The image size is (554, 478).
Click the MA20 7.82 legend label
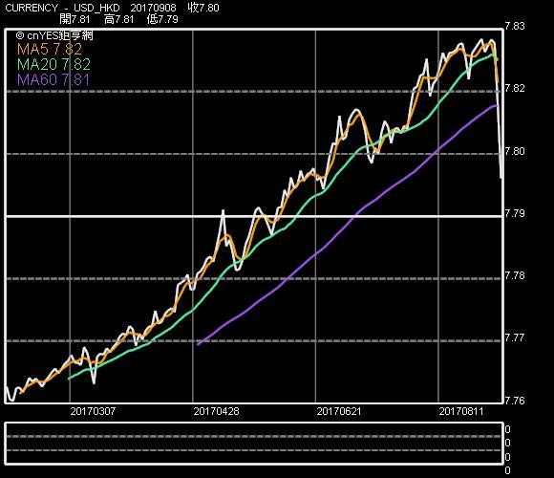coord(53,65)
